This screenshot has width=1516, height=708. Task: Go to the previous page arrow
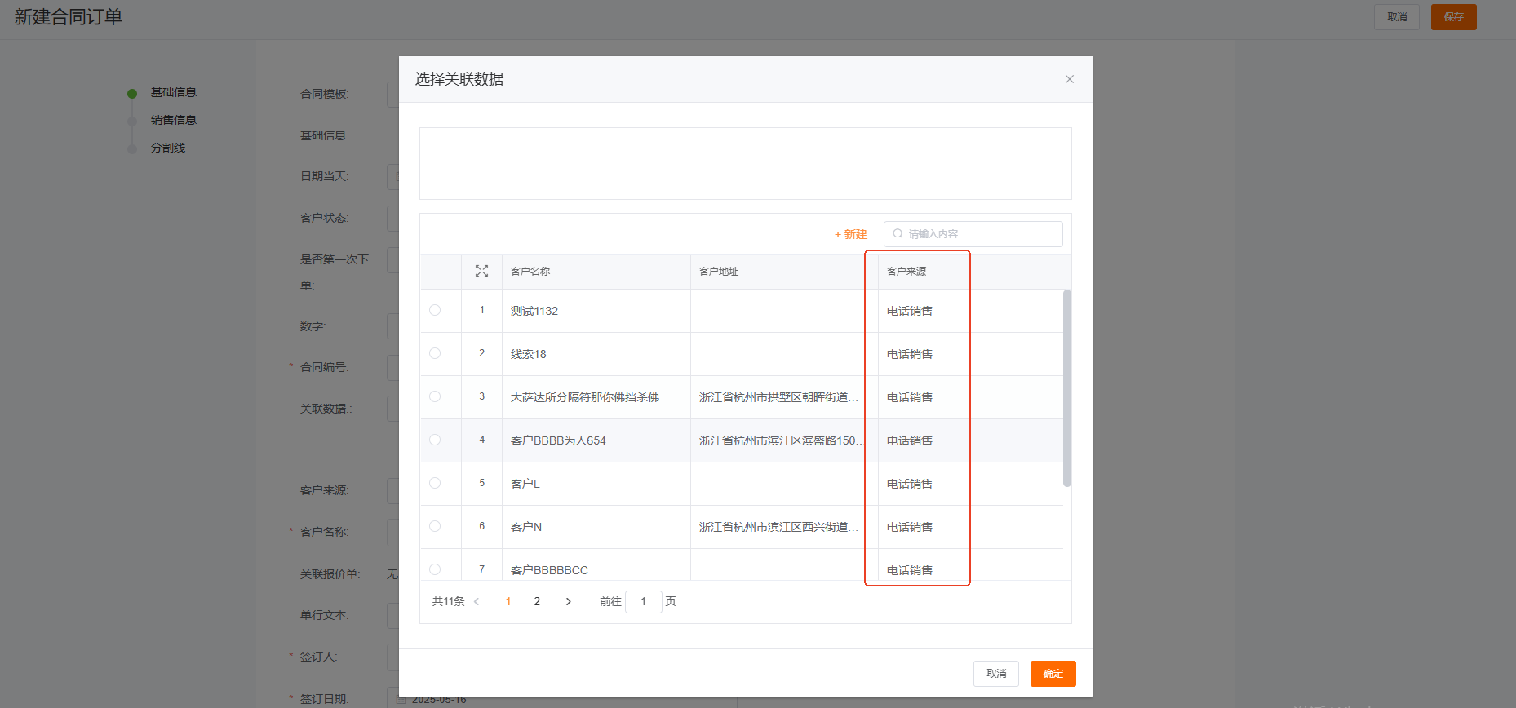(477, 602)
